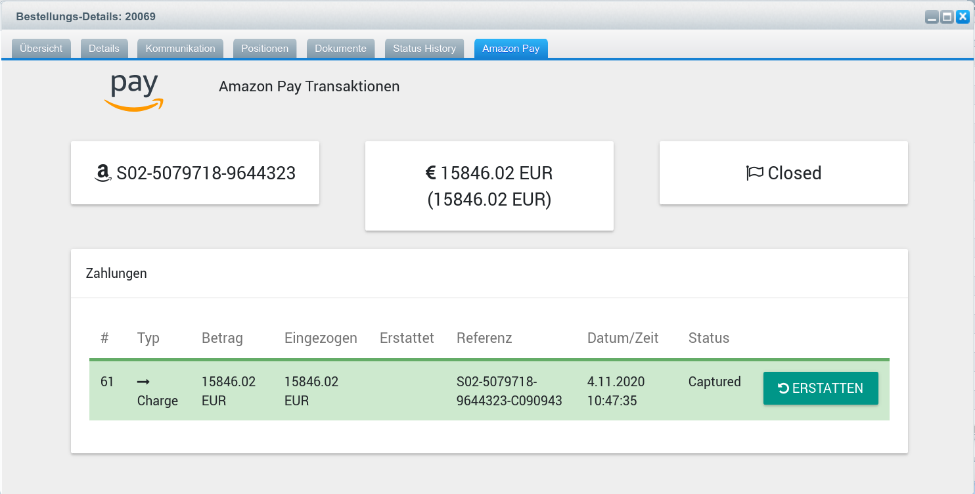Click the flag icon next to Closed
975x494 pixels.
[x=754, y=173]
